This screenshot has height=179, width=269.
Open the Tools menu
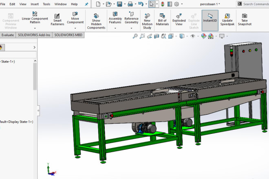tap(46, 4)
